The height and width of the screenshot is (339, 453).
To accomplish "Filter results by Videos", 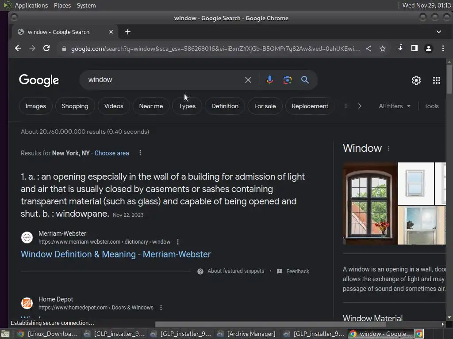I will click(114, 106).
